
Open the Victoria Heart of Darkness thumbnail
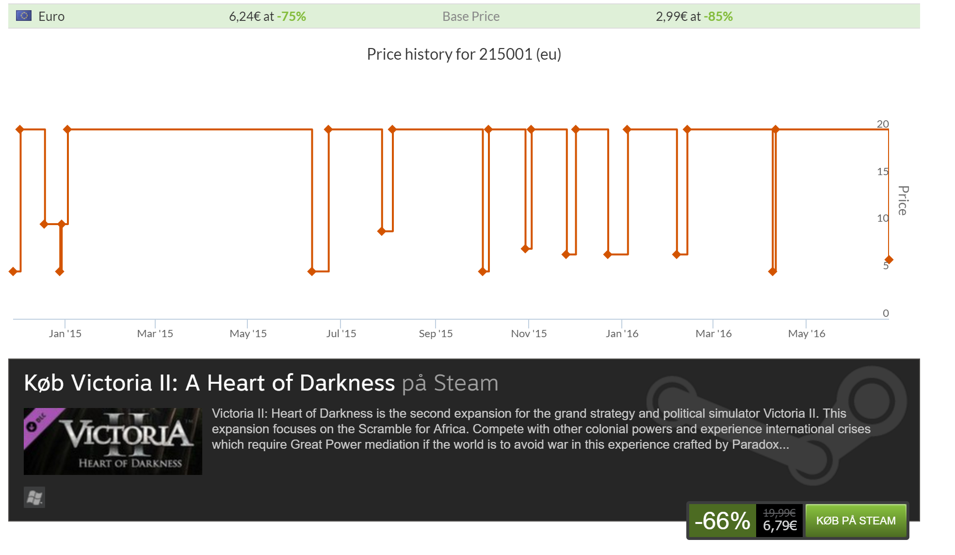click(x=113, y=441)
